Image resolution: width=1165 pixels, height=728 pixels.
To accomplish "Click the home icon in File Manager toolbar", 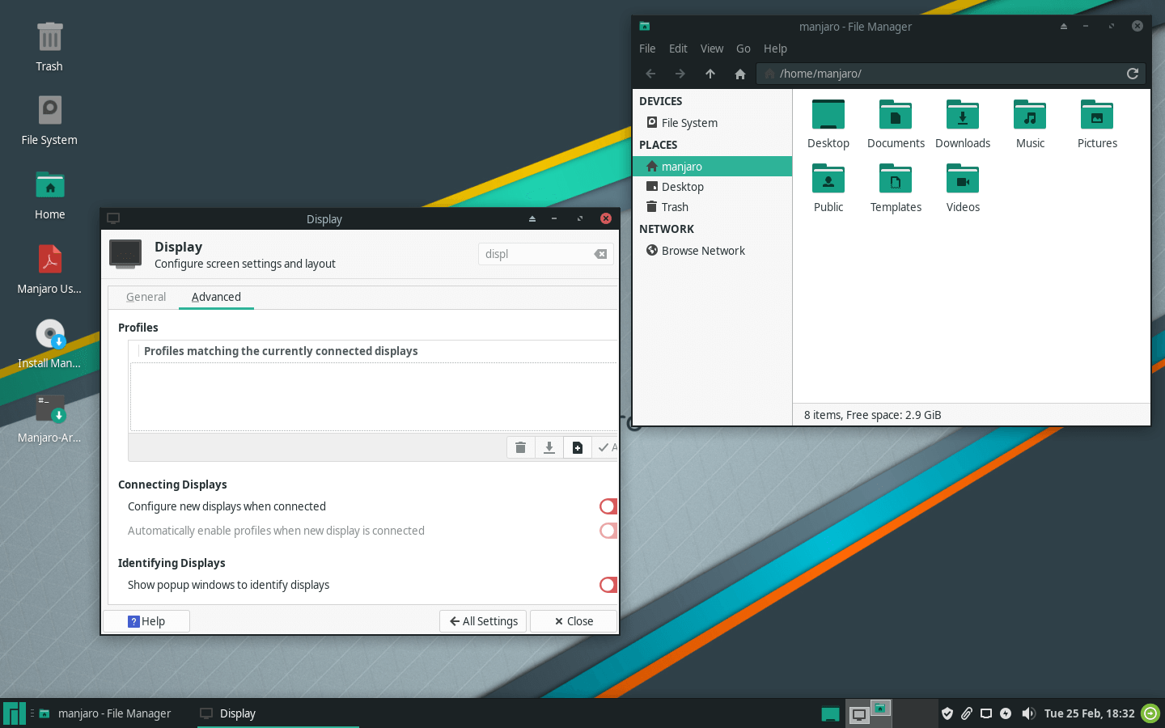I will tap(739, 74).
